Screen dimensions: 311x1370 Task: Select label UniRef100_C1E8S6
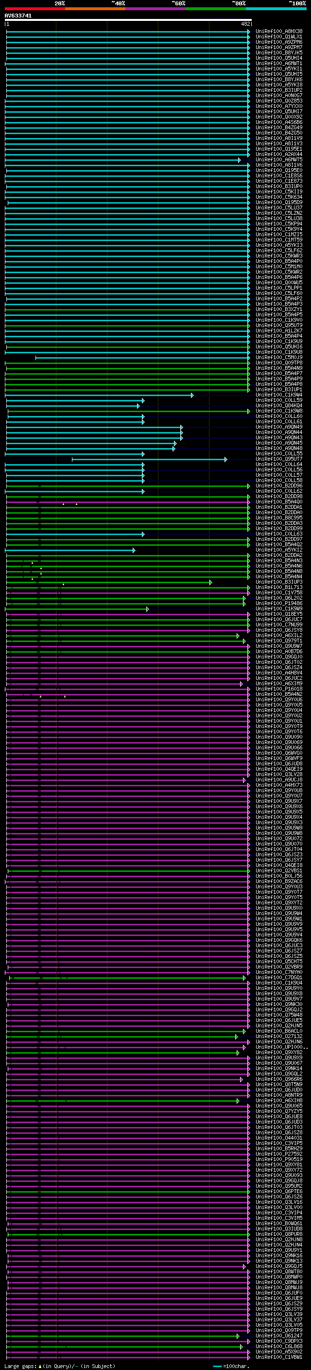pyautogui.click(x=279, y=176)
